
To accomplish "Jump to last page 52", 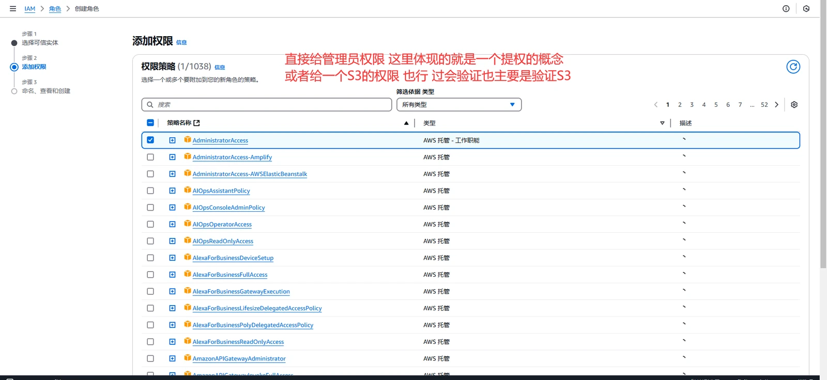I will 764,105.
